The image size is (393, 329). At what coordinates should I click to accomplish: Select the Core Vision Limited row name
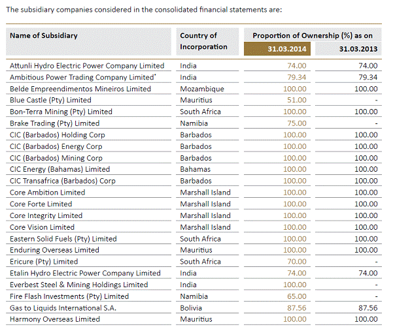[43, 227]
